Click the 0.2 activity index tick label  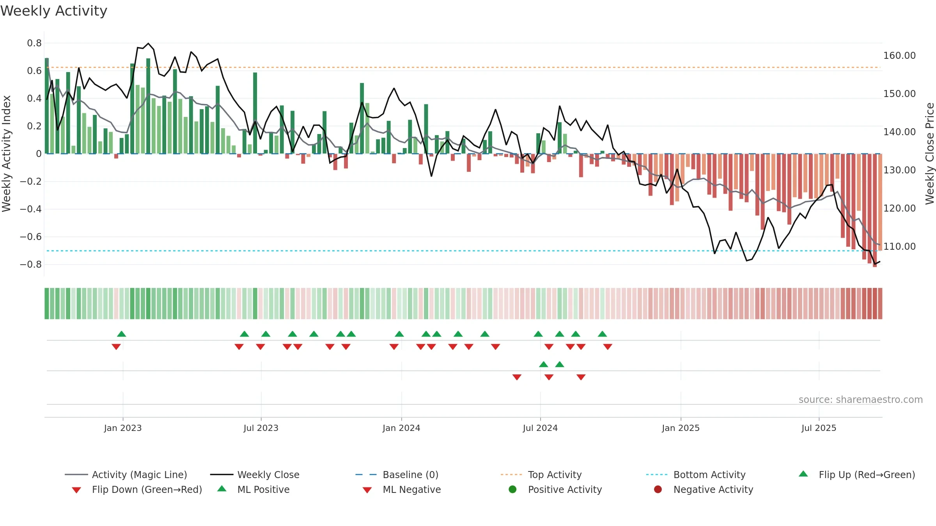[x=34, y=126]
